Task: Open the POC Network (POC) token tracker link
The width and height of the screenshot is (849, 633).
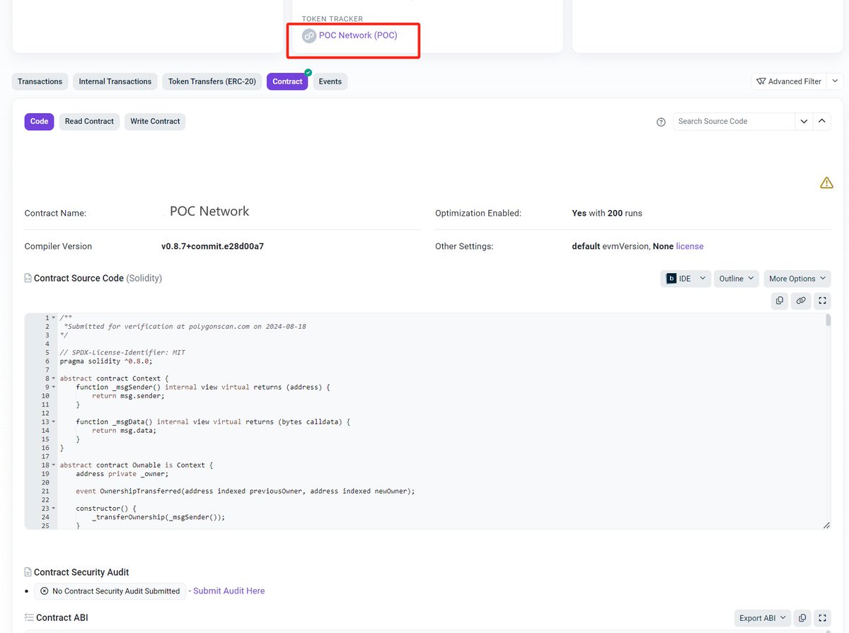Action: pos(358,35)
